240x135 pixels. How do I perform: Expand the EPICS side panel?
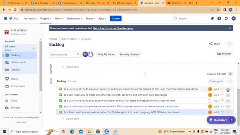pyautogui.click(x=51, y=81)
